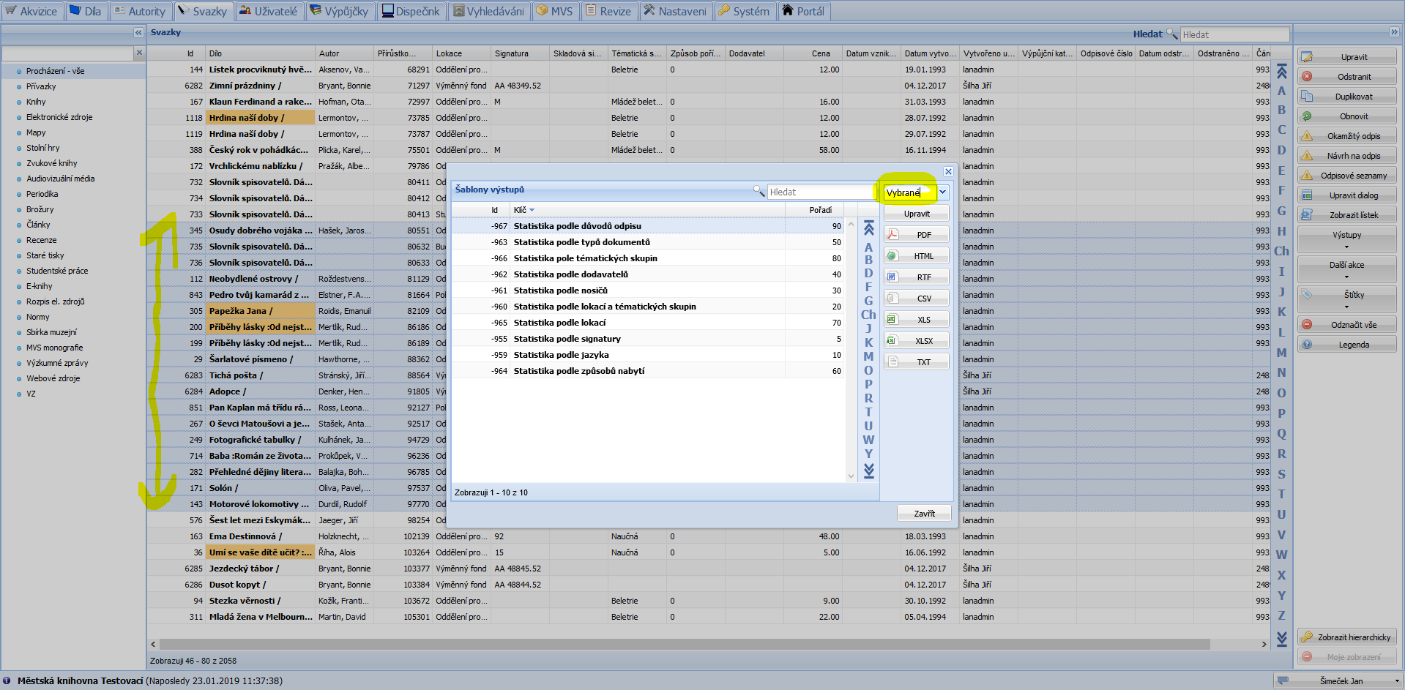Click letter M in dialog alphabet bar
This screenshot has width=1405, height=690.
click(x=869, y=356)
